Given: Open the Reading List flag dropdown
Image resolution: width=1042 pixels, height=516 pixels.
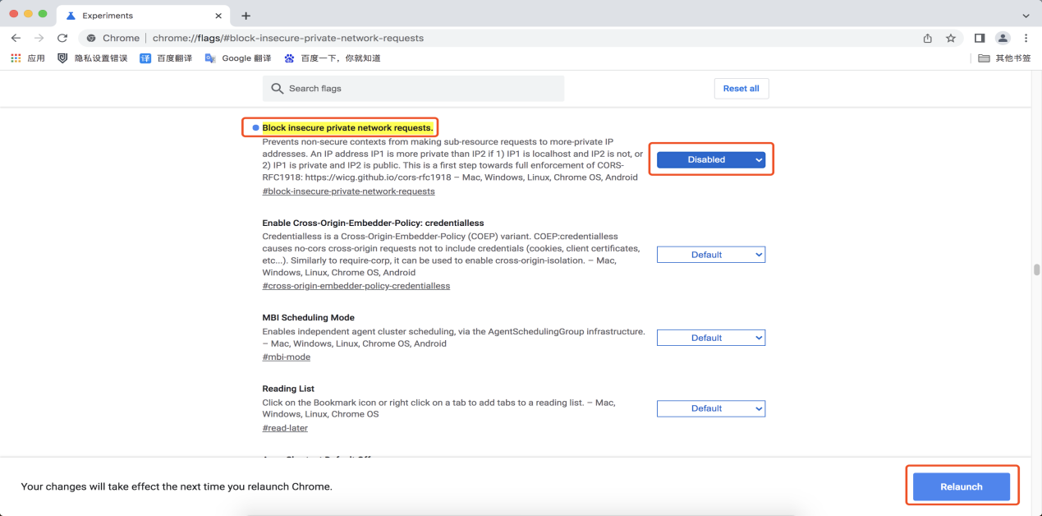Looking at the screenshot, I should pyautogui.click(x=711, y=408).
